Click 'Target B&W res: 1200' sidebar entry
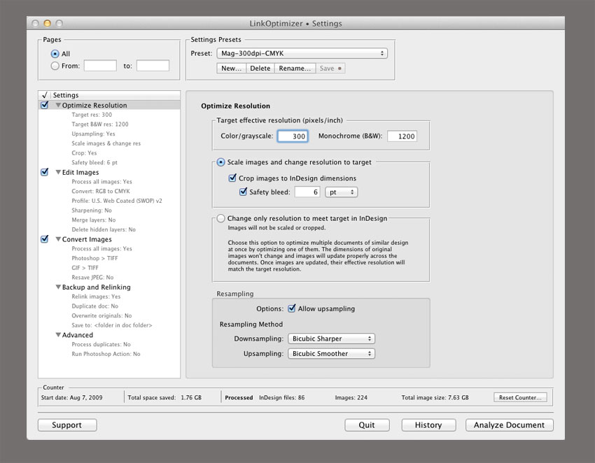 tap(100, 124)
